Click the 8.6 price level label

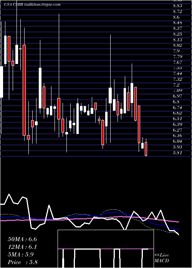(x=176, y=17)
